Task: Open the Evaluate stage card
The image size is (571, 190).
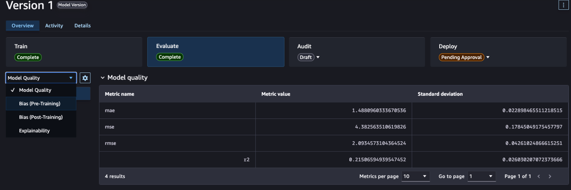Action: [x=216, y=52]
